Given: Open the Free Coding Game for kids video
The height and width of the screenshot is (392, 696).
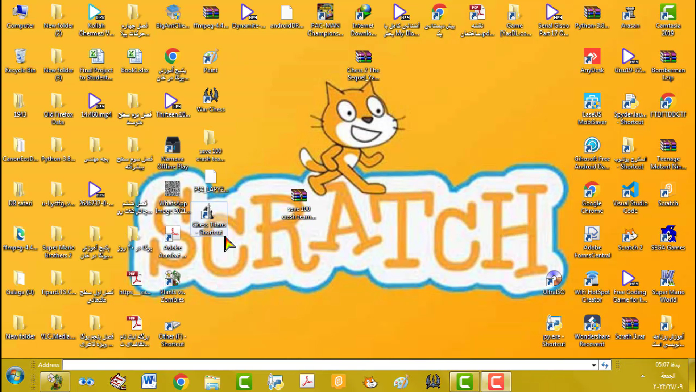Looking at the screenshot, I should click(630, 287).
